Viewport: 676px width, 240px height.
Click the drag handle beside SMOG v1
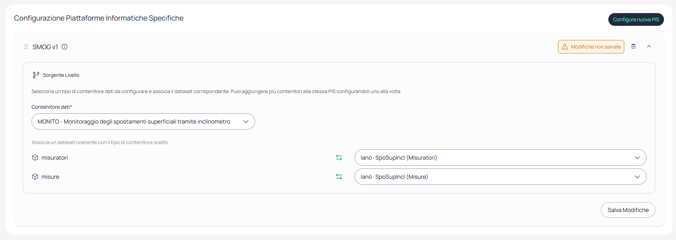(26, 47)
